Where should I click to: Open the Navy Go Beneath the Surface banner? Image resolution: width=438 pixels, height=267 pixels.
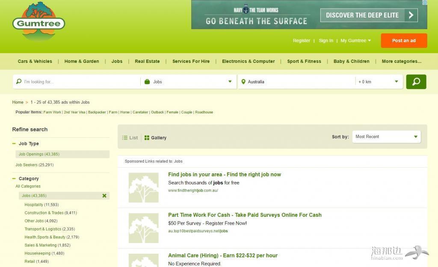309,15
